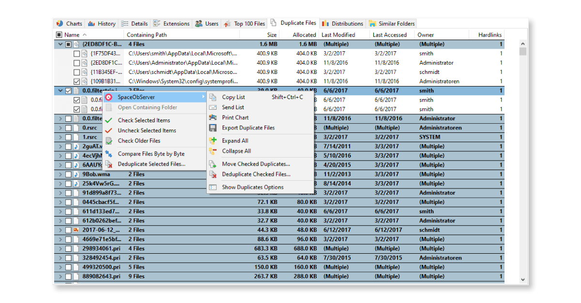Click the Move Checked Duplicates icon
This screenshot has width=581, height=303.
(213, 164)
